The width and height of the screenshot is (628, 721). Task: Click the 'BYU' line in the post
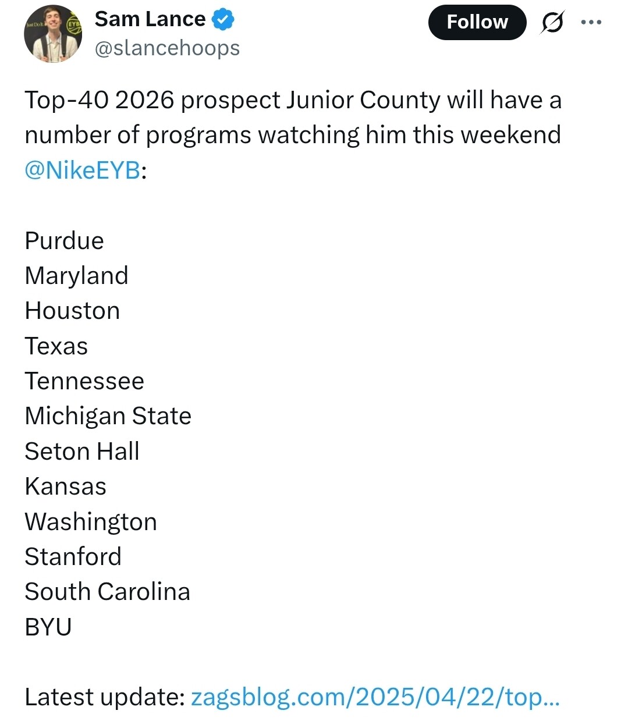pos(48,627)
